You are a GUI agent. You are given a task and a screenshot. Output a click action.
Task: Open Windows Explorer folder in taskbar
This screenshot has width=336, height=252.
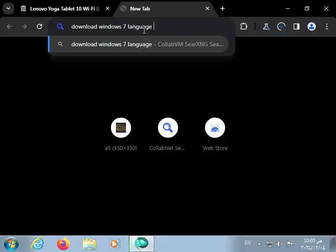point(89,244)
